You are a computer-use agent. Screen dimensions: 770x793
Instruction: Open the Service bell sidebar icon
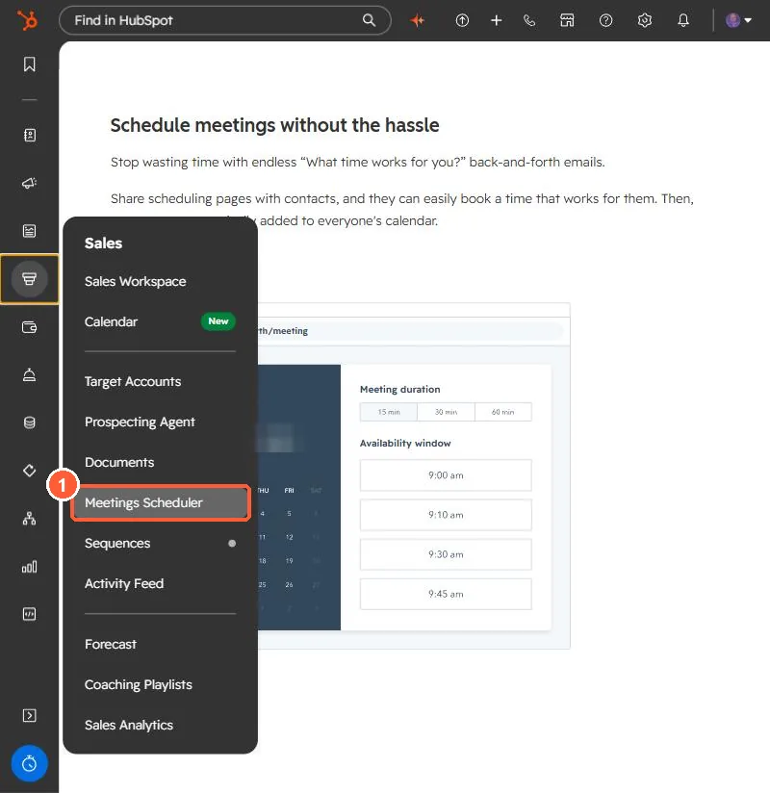[x=29, y=374]
